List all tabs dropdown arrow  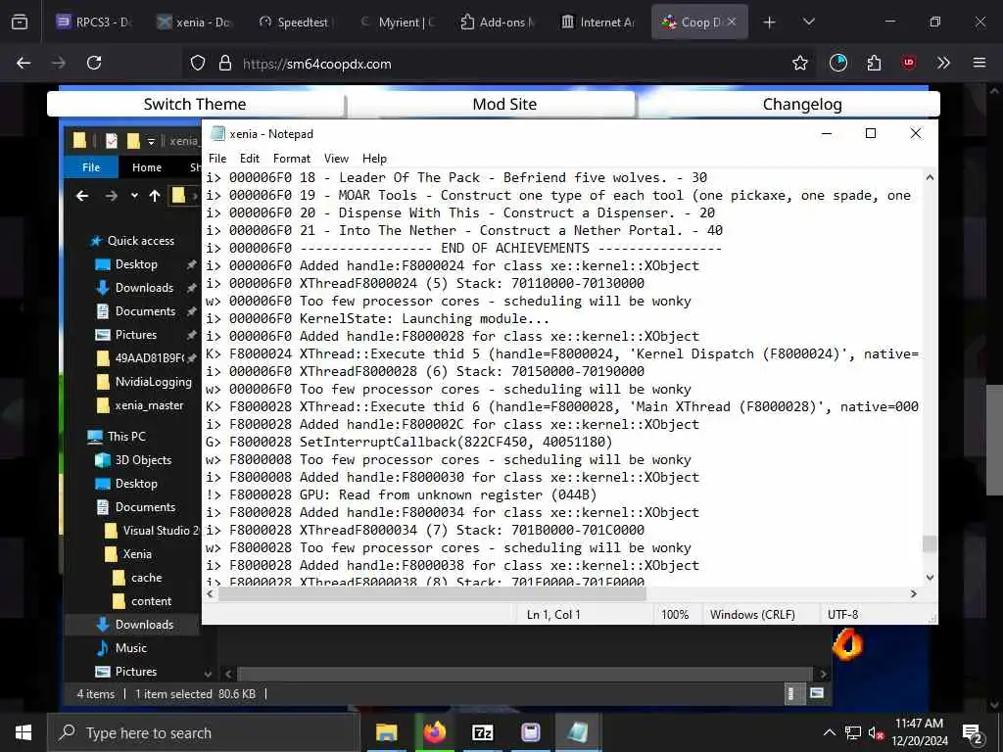[x=808, y=22]
